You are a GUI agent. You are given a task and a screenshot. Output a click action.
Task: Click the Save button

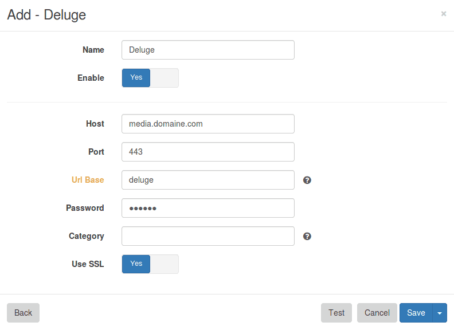point(416,313)
